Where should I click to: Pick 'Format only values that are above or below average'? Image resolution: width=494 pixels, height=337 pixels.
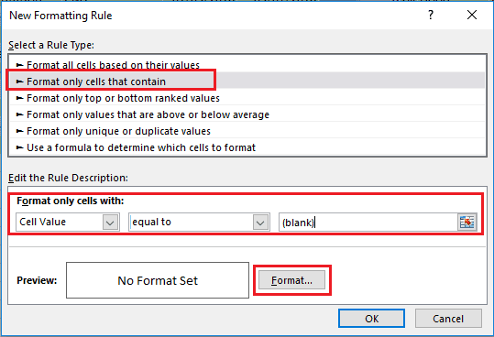(x=247, y=114)
